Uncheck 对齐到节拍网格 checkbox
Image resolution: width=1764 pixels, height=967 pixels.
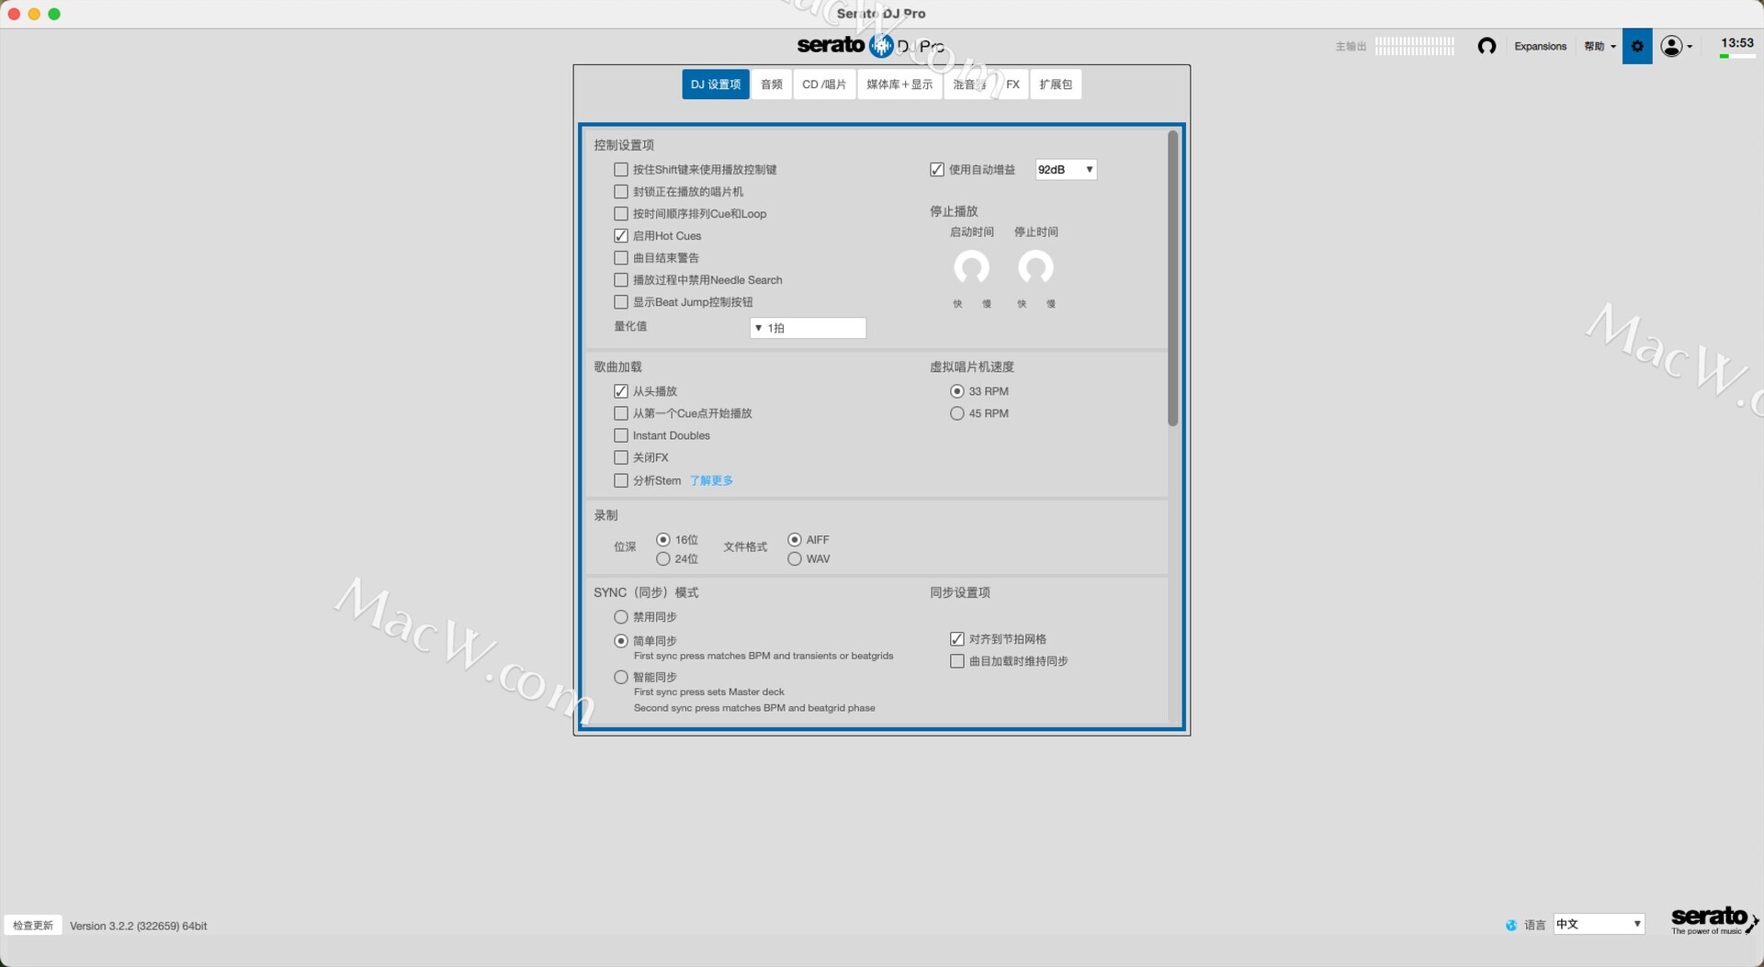tap(957, 639)
